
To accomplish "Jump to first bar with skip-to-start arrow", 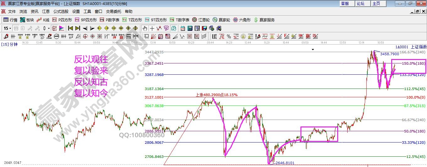I will [71, 28].
